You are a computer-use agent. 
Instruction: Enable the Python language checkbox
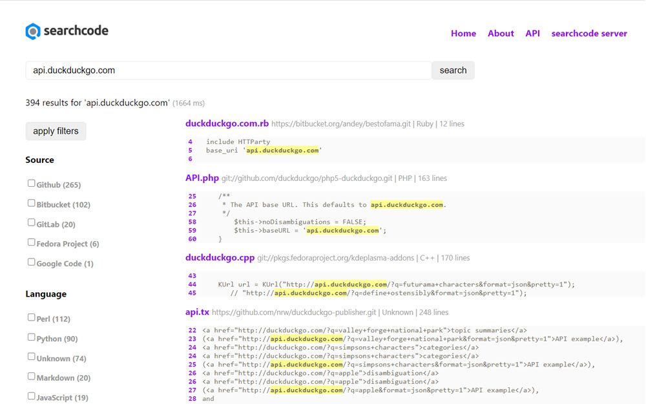click(x=32, y=337)
